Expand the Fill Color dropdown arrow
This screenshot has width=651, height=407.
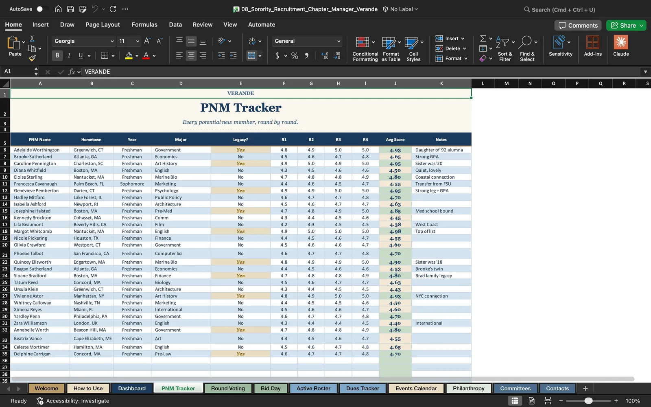pyautogui.click(x=137, y=56)
